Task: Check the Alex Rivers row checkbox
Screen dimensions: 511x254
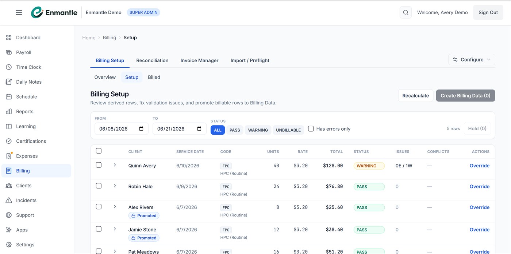Action: click(x=99, y=206)
